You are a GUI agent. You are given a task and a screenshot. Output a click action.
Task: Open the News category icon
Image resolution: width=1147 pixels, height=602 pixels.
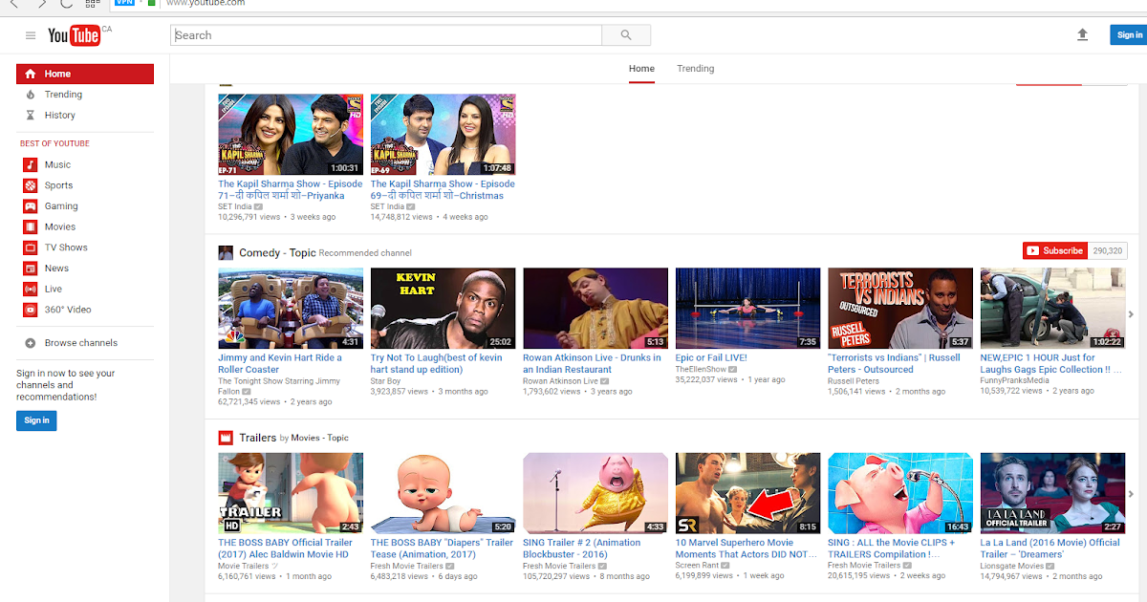point(31,268)
